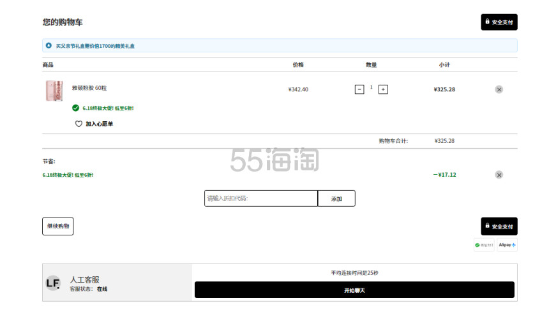Remove the 6.18 discount from savings
Viewport: 549px width, 319px height.
(499, 175)
